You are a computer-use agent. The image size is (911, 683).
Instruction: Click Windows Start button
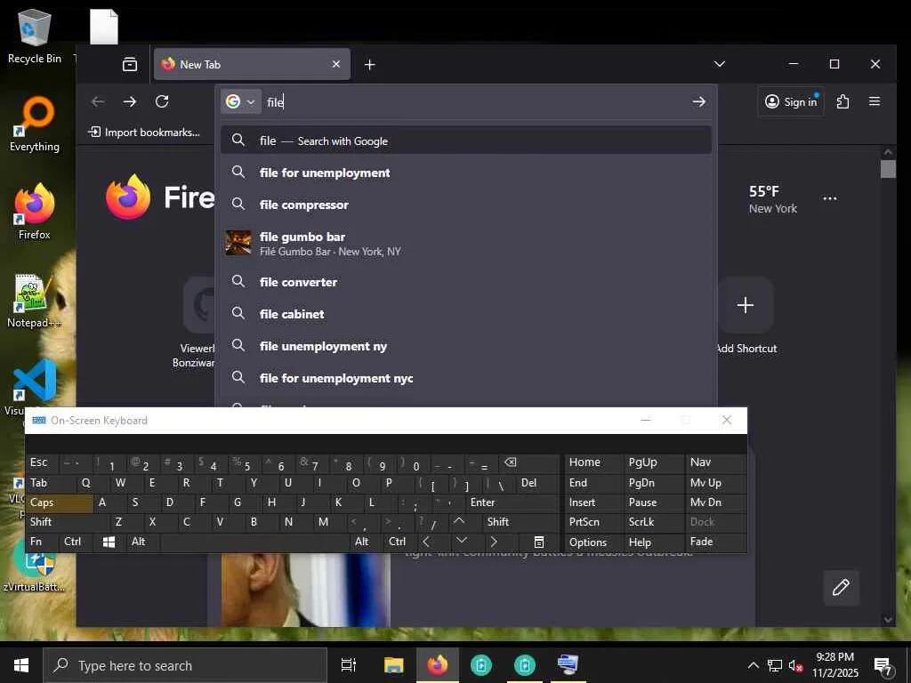[x=21, y=665]
